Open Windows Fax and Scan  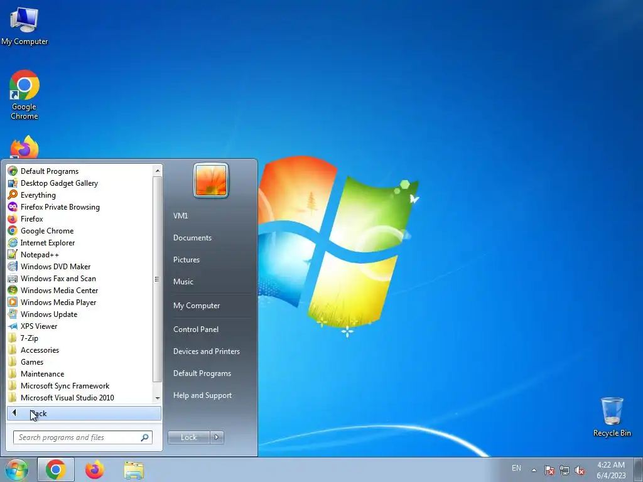[80, 278]
